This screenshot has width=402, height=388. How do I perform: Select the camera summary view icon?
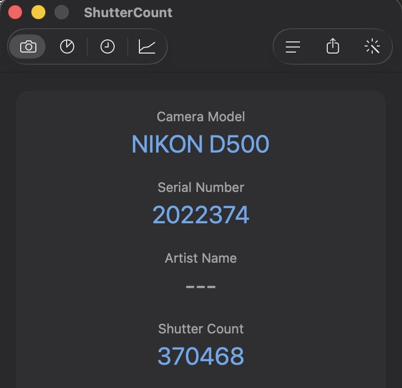[x=28, y=46]
